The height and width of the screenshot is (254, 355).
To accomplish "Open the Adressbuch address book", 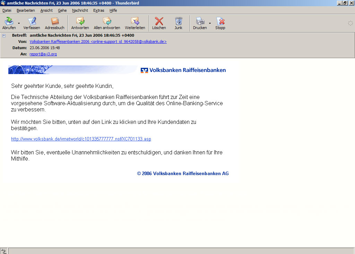I will (54, 23).
